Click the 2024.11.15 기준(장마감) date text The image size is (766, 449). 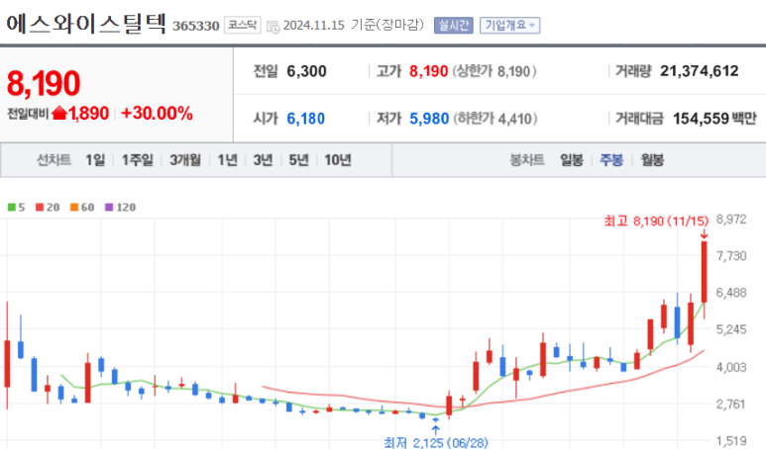pyautogui.click(x=353, y=25)
